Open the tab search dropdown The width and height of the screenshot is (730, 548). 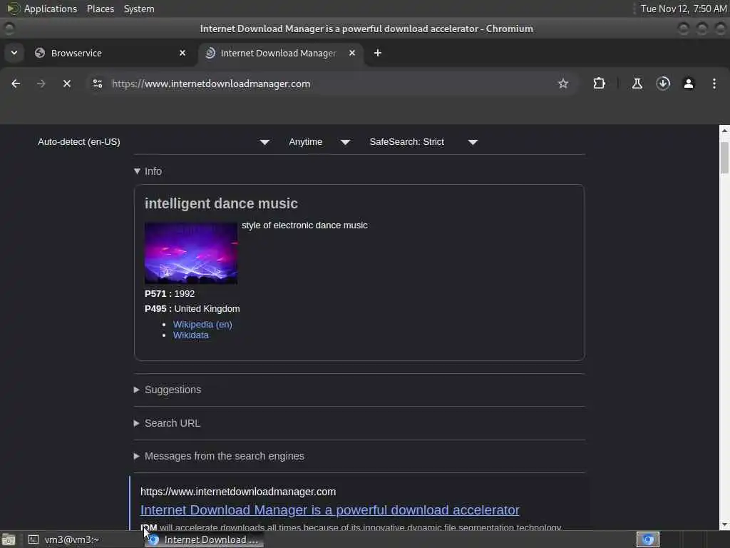coord(14,53)
